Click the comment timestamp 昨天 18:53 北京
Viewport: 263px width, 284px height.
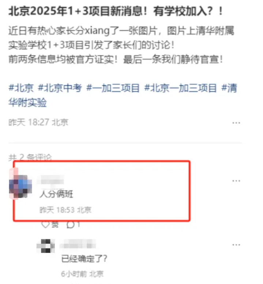[x=65, y=210]
